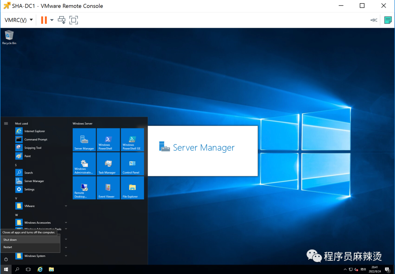The width and height of the screenshot is (395, 274).
Task: Enter full screen mode in VMRC
Action: [74, 20]
